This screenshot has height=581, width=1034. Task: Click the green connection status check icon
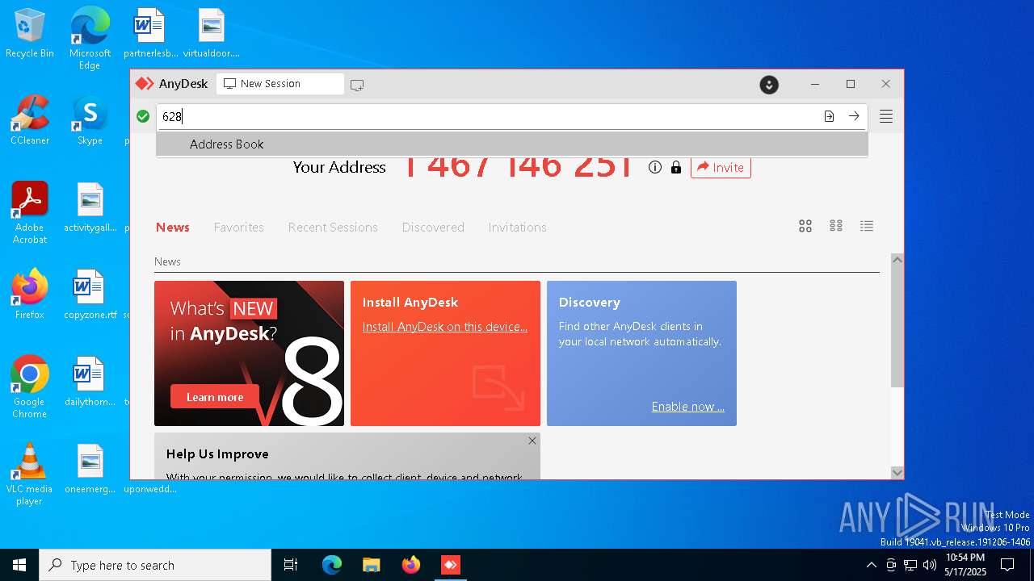tap(143, 116)
